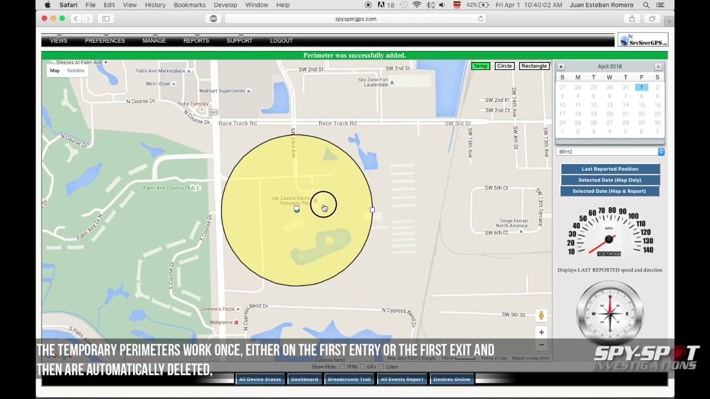Open All Device Status
710x399 pixels.
pyautogui.click(x=260, y=379)
